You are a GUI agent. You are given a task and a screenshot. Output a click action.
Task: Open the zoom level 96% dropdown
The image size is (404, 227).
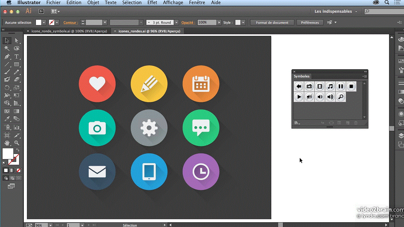pyautogui.click(x=50, y=225)
